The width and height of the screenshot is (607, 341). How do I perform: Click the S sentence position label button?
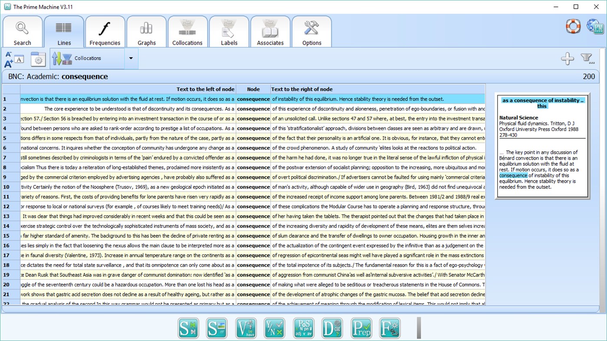[188, 328]
